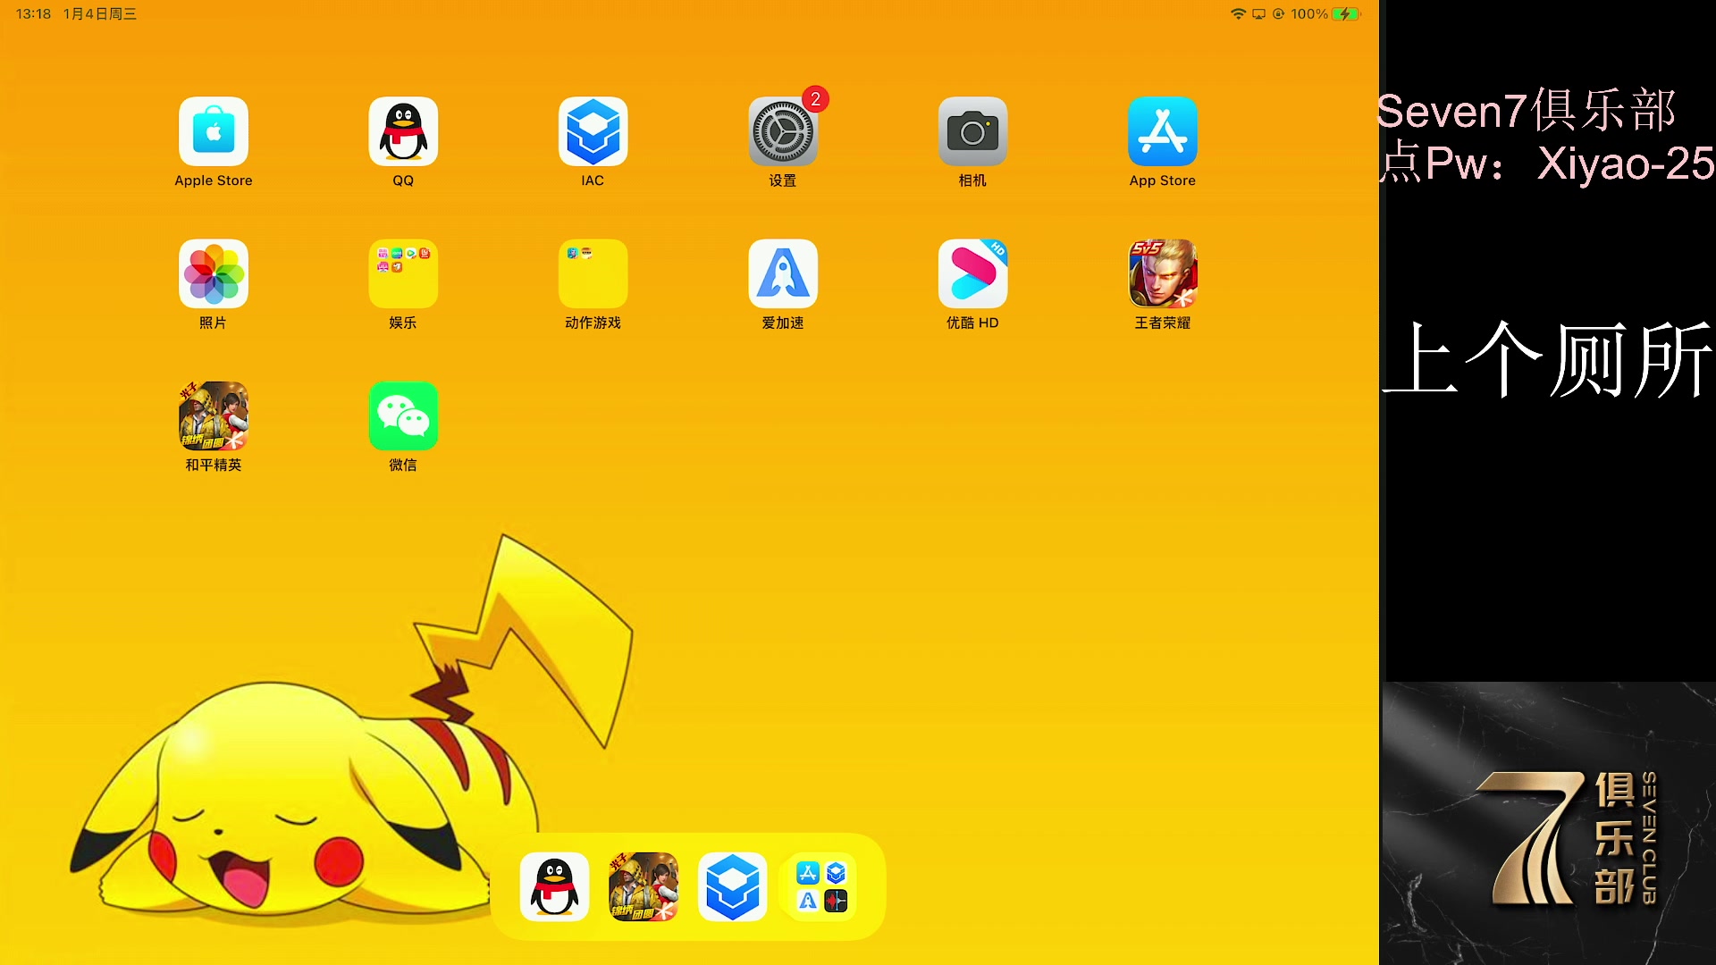Open the Camera app
This screenshot has width=1716, height=965.
point(972,131)
